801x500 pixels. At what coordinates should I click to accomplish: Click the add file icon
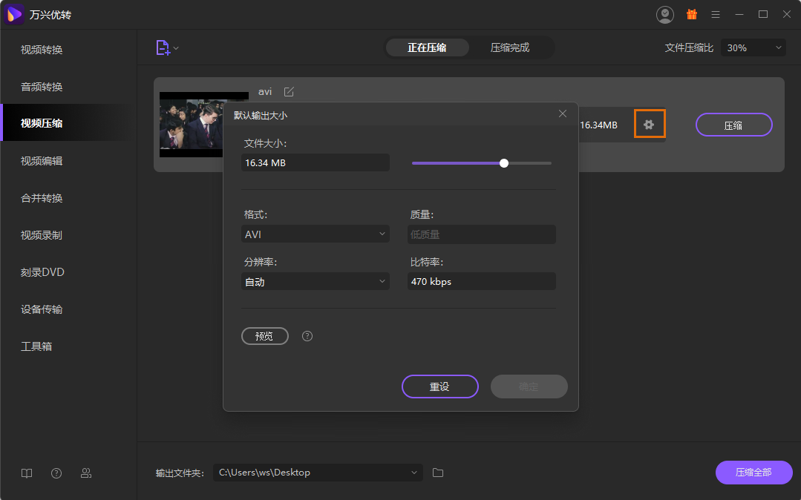coord(163,47)
